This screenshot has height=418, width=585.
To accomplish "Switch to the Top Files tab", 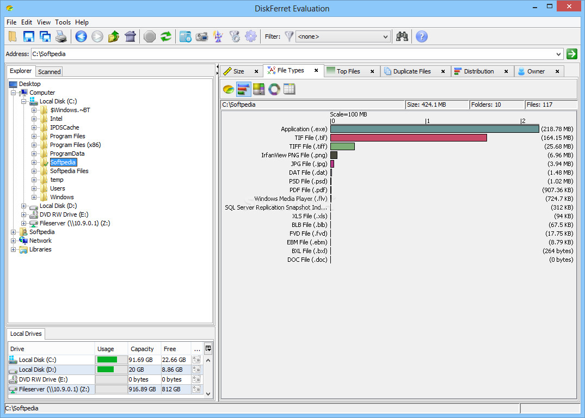I will tap(348, 71).
